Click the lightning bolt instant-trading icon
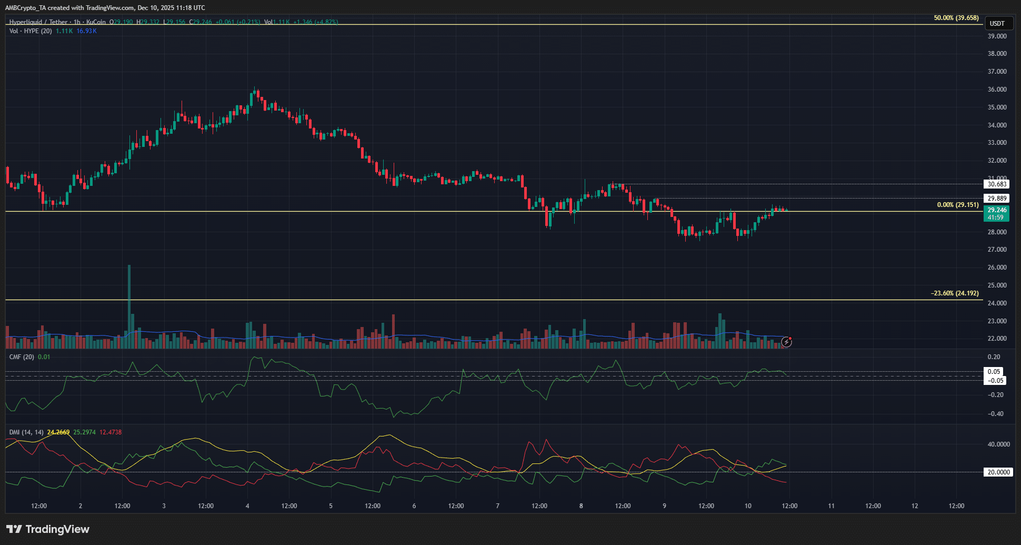Image resolution: width=1021 pixels, height=545 pixels. [x=786, y=342]
